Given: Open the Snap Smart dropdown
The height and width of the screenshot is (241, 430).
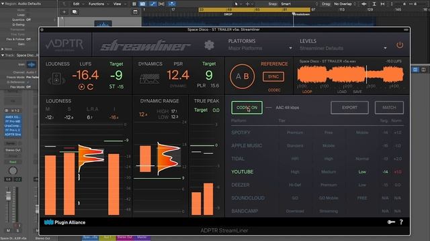Looking at the screenshot, I should tap(299, 4).
